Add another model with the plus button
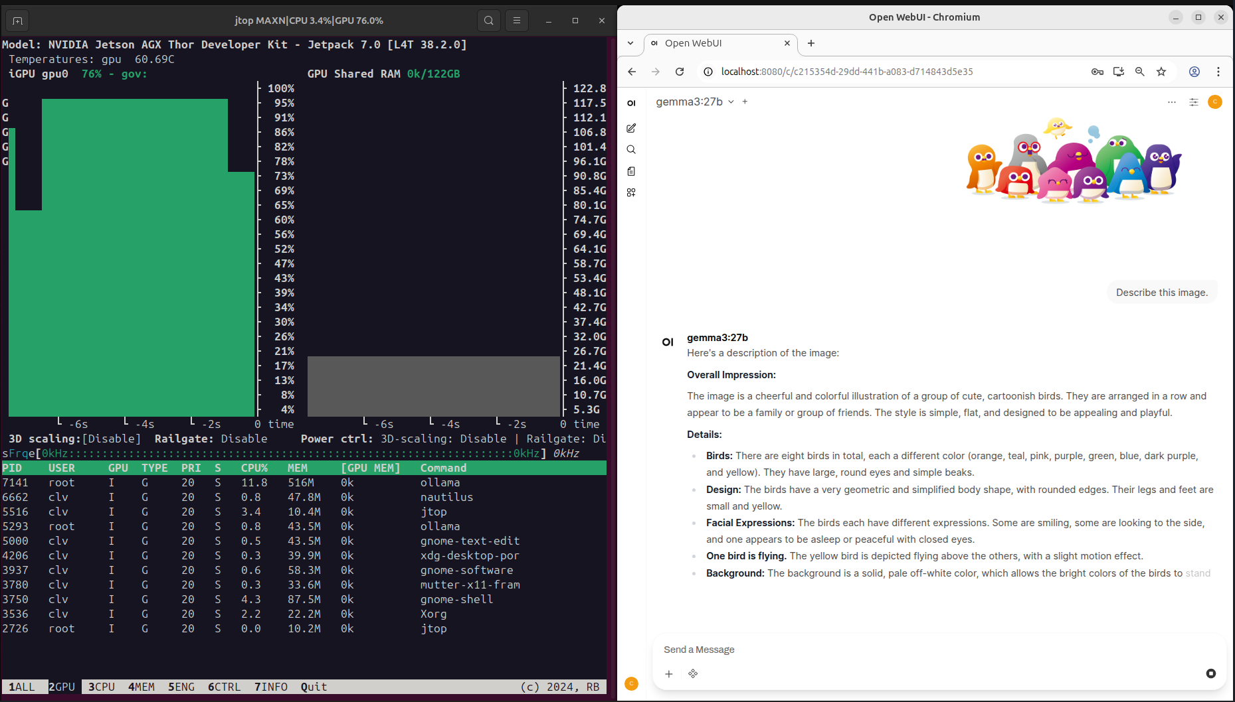 coord(745,102)
